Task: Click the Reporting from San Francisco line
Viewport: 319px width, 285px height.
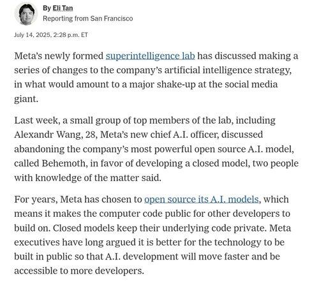Action: pos(88,18)
